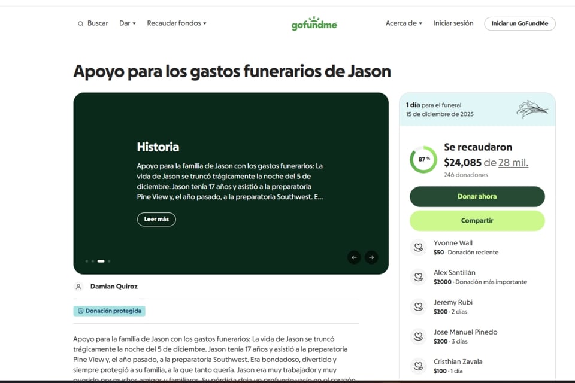The image size is (575, 383).
Task: Expand the Dar dropdown menu
Action: [x=127, y=23]
